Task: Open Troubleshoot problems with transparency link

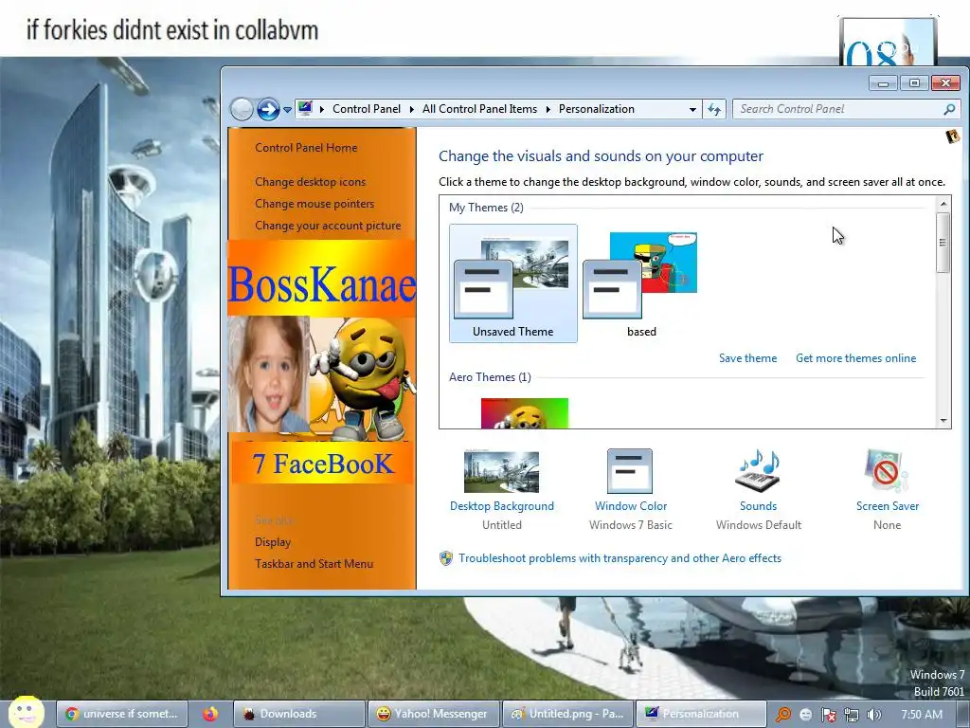Action: tap(620, 557)
